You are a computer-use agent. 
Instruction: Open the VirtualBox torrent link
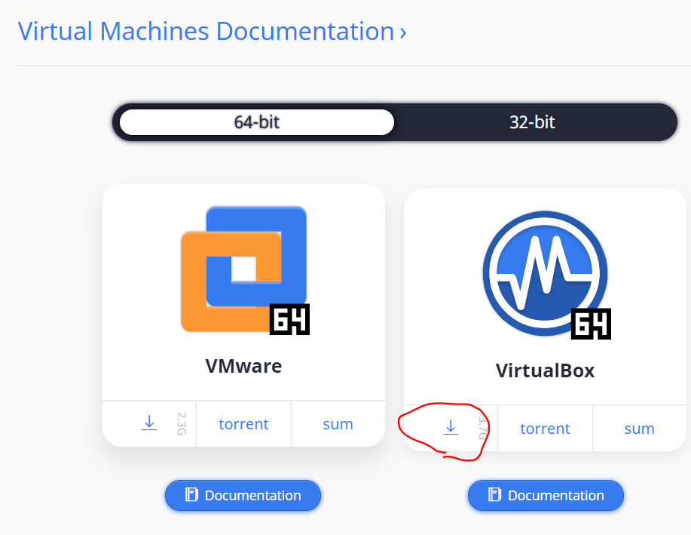(x=545, y=429)
